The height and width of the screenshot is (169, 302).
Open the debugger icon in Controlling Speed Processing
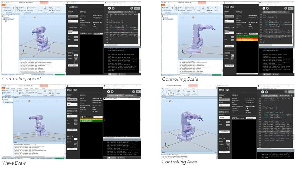pos(131,8)
